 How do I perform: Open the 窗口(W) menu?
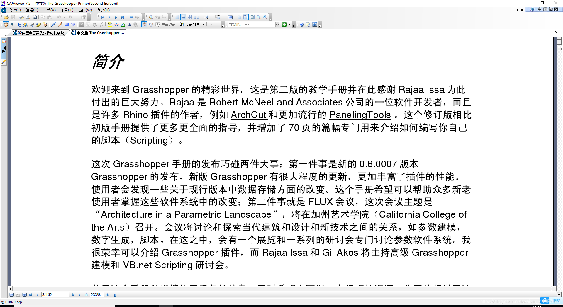tap(85, 10)
